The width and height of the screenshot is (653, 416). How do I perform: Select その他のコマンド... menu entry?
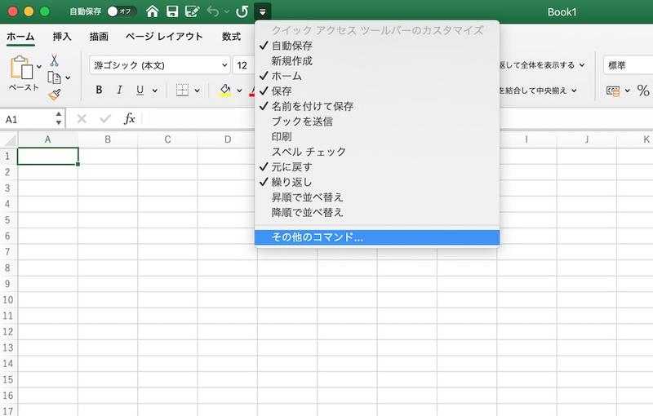pos(318,237)
